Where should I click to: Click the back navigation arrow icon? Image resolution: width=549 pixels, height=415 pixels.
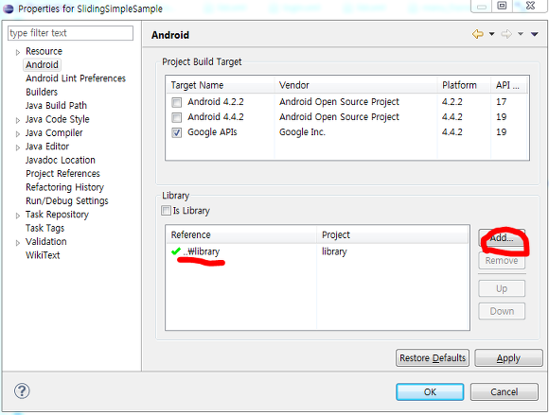point(478,34)
